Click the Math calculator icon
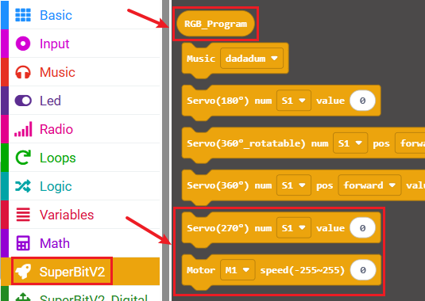The height and width of the screenshot is (301, 425). [23, 243]
